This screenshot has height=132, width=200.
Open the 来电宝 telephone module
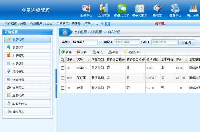pyautogui.click(x=157, y=11)
